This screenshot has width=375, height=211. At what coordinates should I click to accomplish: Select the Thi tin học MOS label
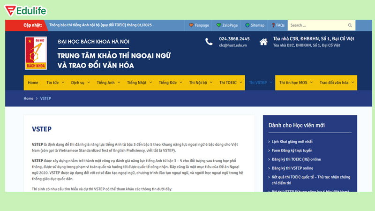pos(293,83)
